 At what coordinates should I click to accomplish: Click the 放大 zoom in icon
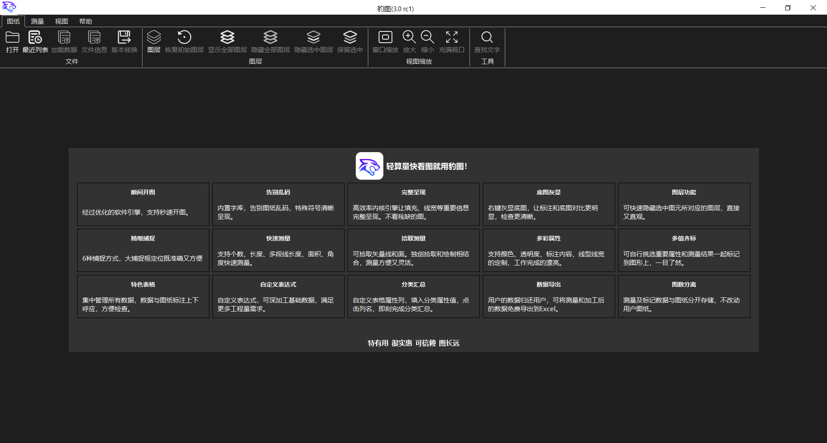(x=409, y=37)
